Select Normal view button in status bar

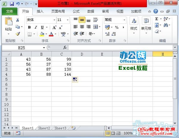click(107, 133)
